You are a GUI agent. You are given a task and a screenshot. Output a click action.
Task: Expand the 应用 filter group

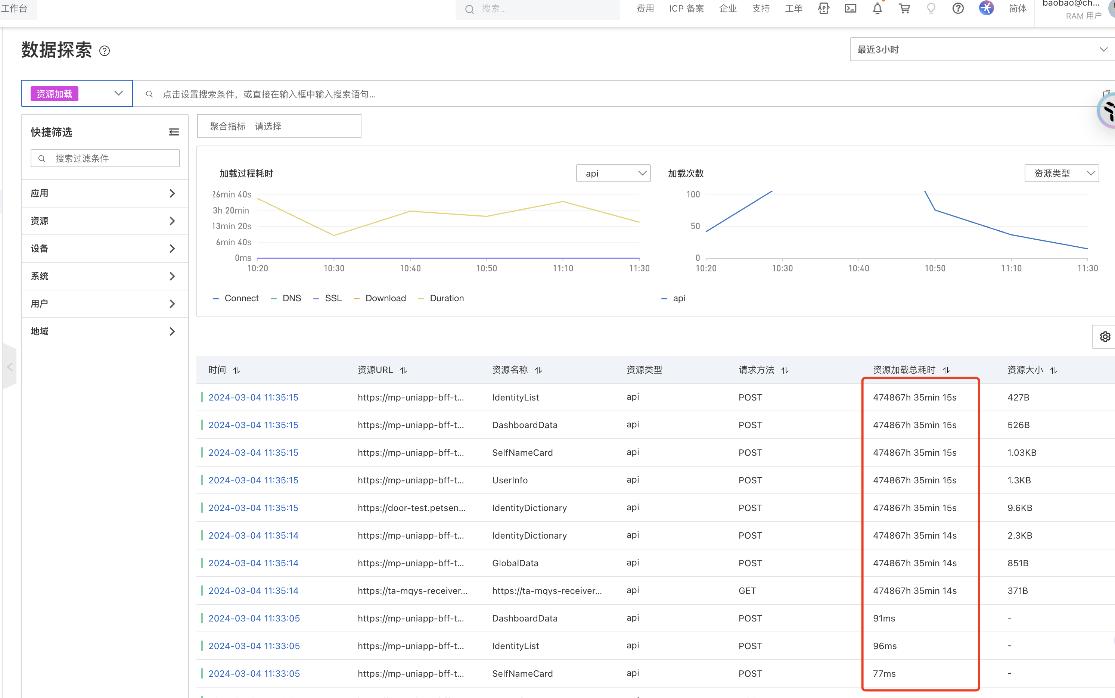(105, 193)
